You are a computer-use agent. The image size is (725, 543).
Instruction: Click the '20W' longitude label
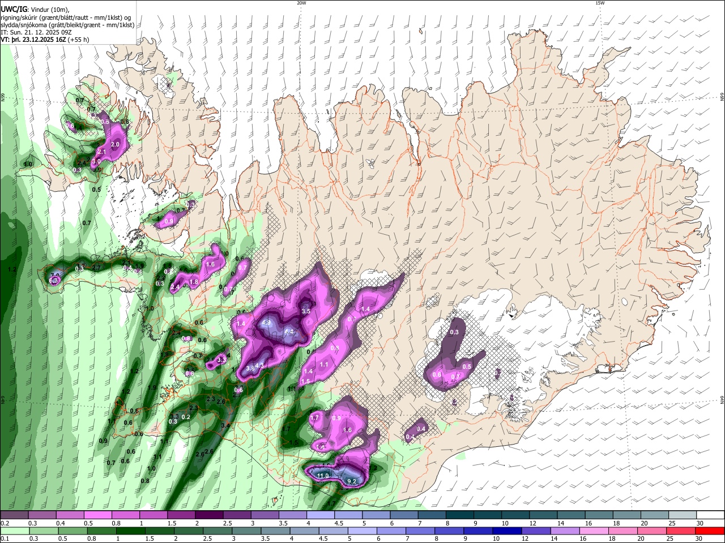tap(301, 3)
